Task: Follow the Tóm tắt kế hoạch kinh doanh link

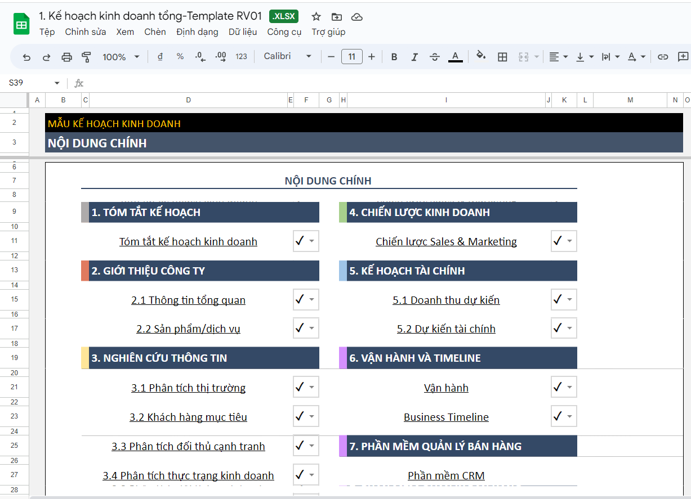Action: tap(188, 242)
